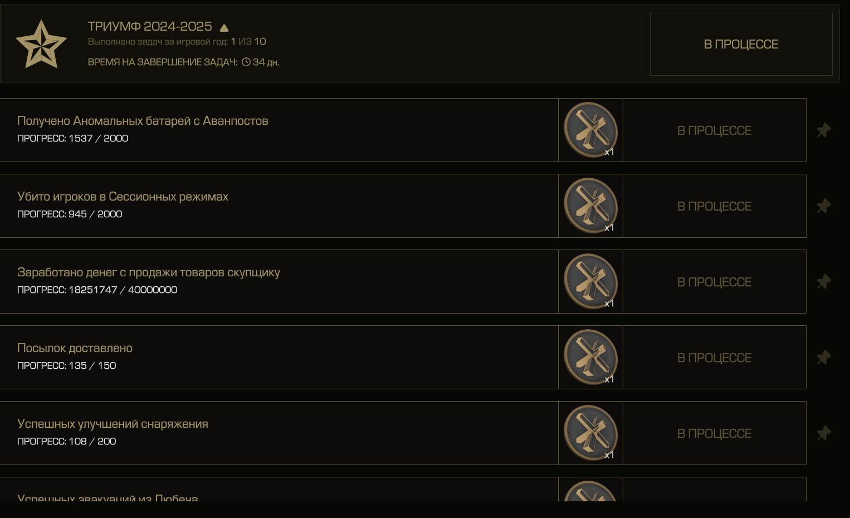Click reward medal for улучшений снаряжения task
850x518 pixels.
pyautogui.click(x=590, y=433)
